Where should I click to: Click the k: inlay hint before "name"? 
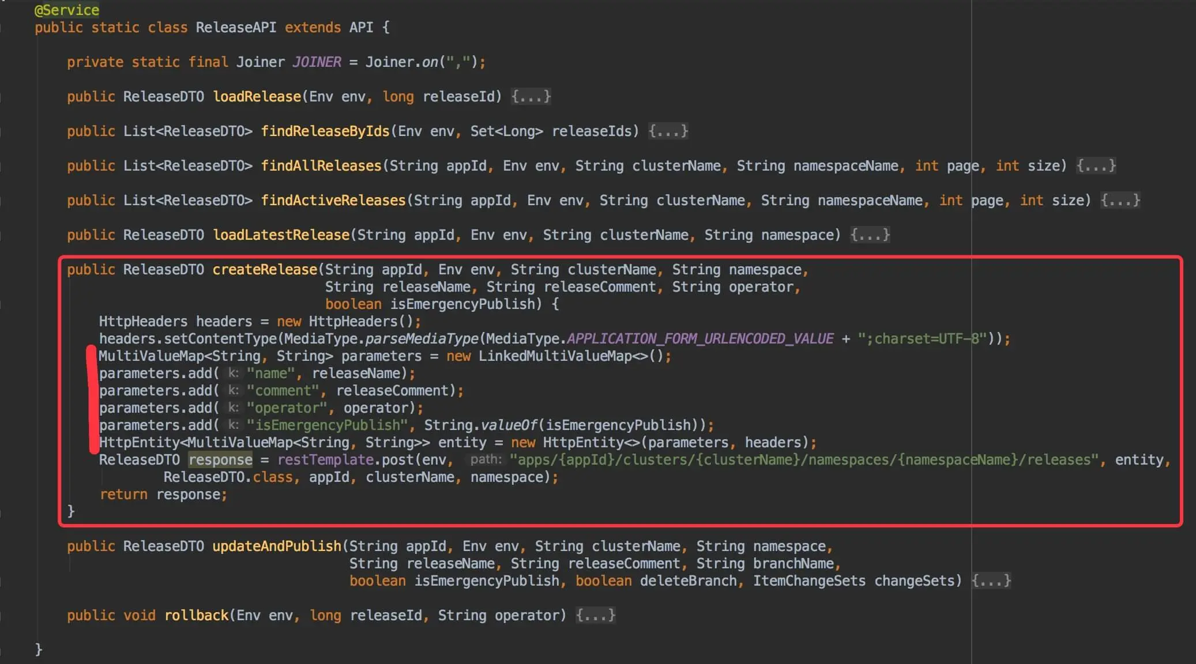click(x=233, y=373)
